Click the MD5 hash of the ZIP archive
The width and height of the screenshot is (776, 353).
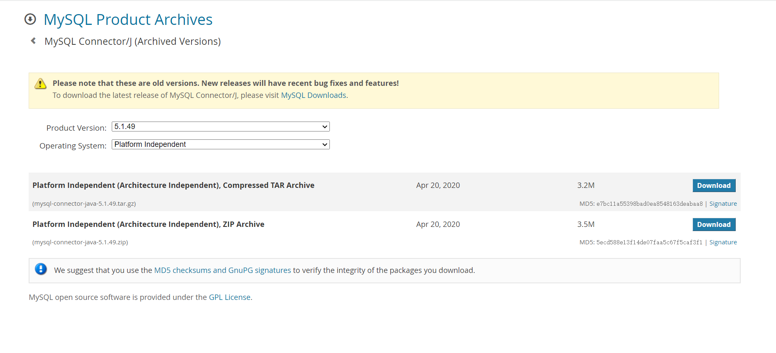(649, 242)
